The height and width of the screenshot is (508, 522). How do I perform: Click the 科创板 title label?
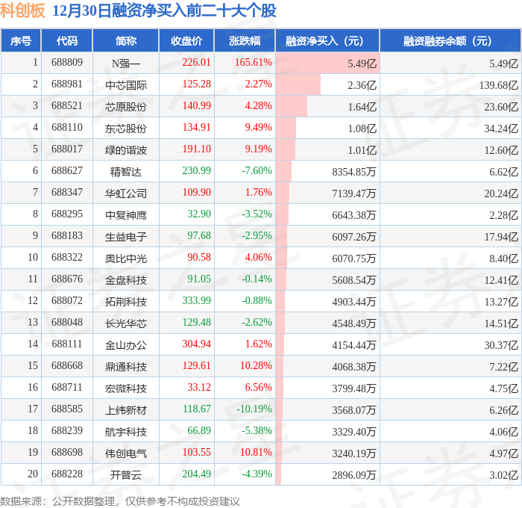tap(22, 10)
